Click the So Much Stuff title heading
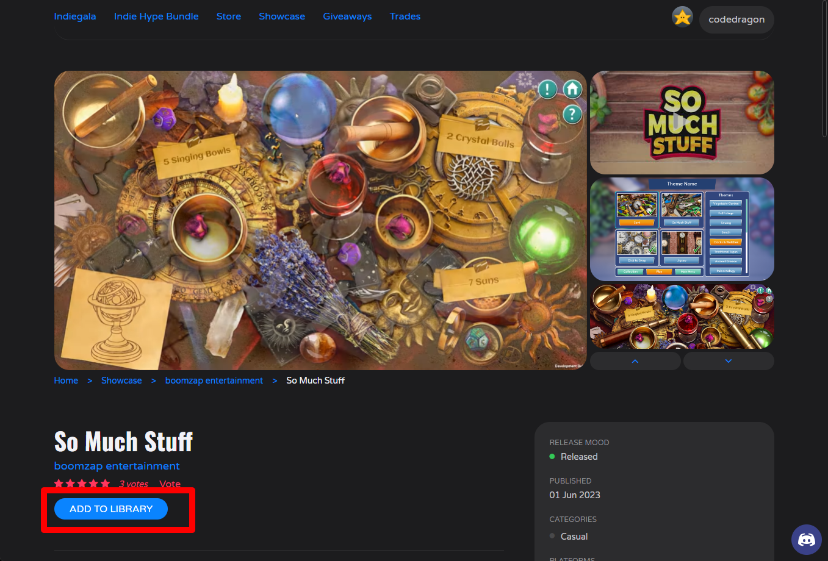This screenshot has height=561, width=828. (123, 441)
